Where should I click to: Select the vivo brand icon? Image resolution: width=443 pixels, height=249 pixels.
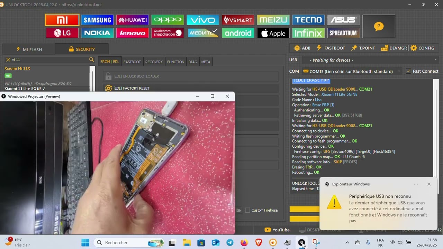click(203, 20)
